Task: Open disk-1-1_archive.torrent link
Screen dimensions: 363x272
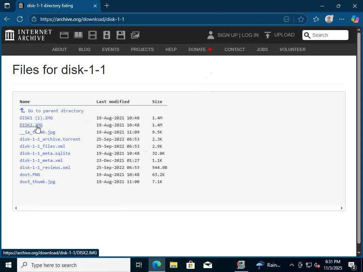Action: tap(50, 139)
